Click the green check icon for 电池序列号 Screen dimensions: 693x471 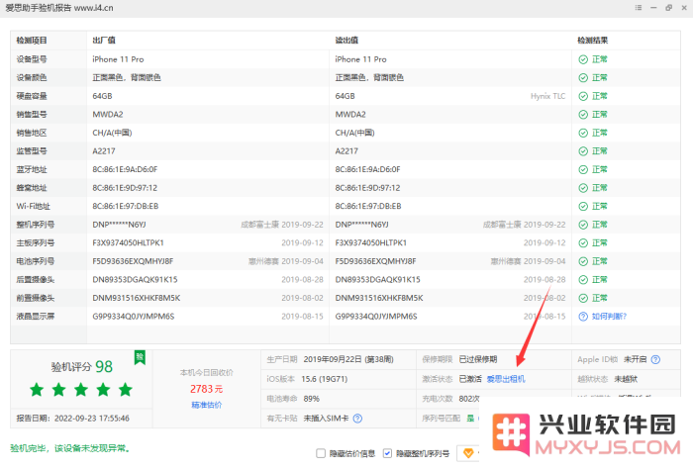[x=583, y=261]
